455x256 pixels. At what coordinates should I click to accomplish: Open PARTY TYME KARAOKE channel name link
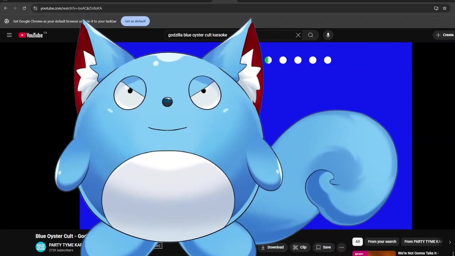[x=65, y=245]
